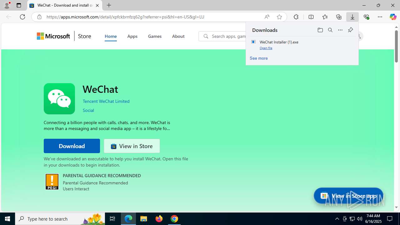Select the Apps nav tab

click(x=132, y=36)
